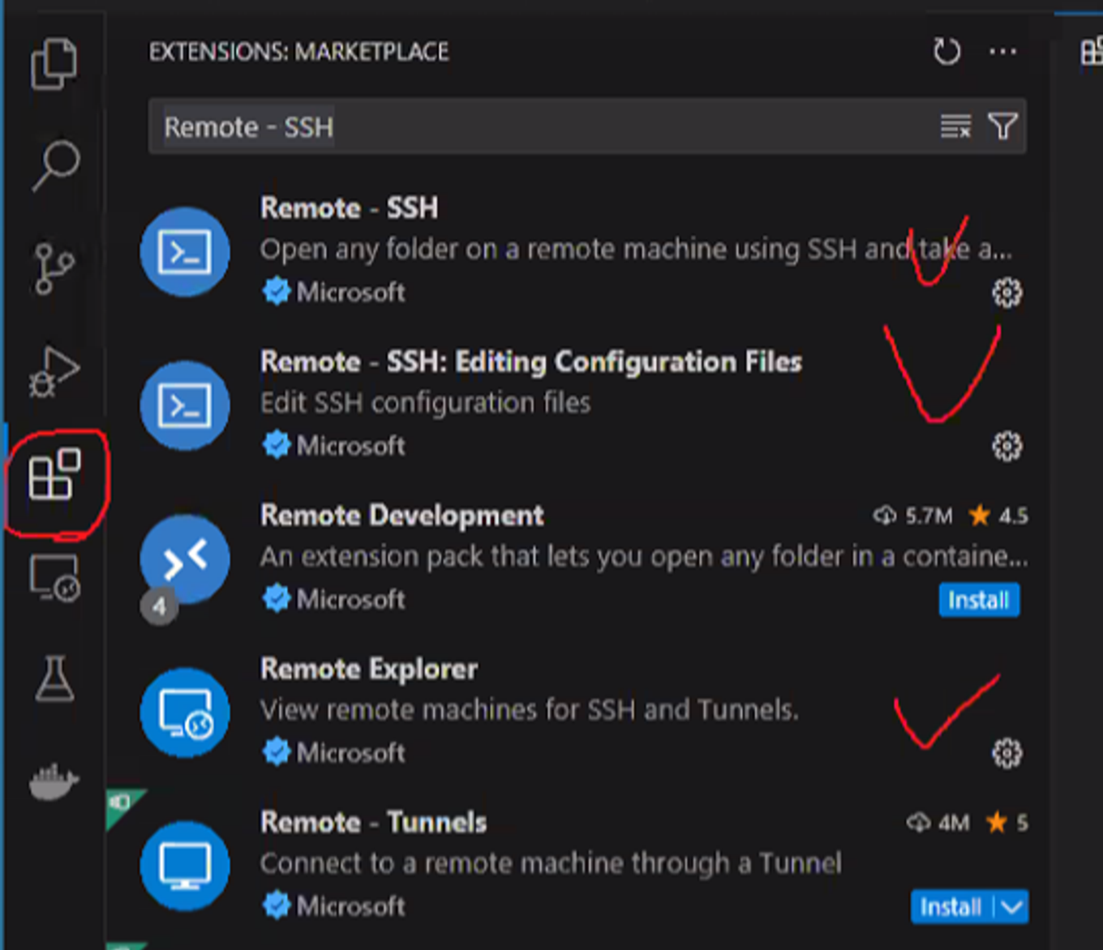Click the Remote Explorer extension logo
1103x950 pixels.
point(185,712)
